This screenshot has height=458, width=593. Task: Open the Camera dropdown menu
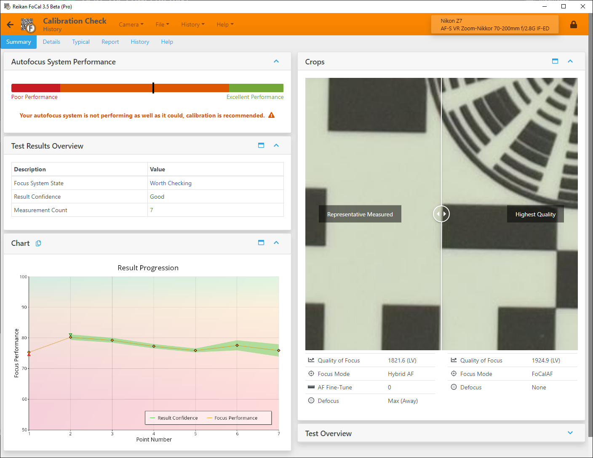point(131,24)
